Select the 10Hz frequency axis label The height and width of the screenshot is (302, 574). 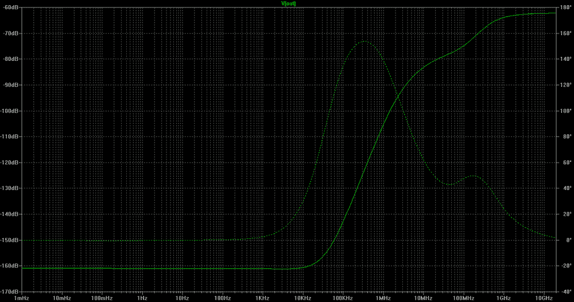(183, 299)
